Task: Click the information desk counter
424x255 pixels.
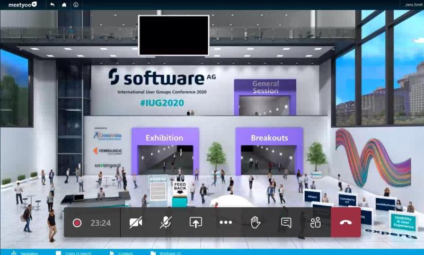Action: pos(96,200)
